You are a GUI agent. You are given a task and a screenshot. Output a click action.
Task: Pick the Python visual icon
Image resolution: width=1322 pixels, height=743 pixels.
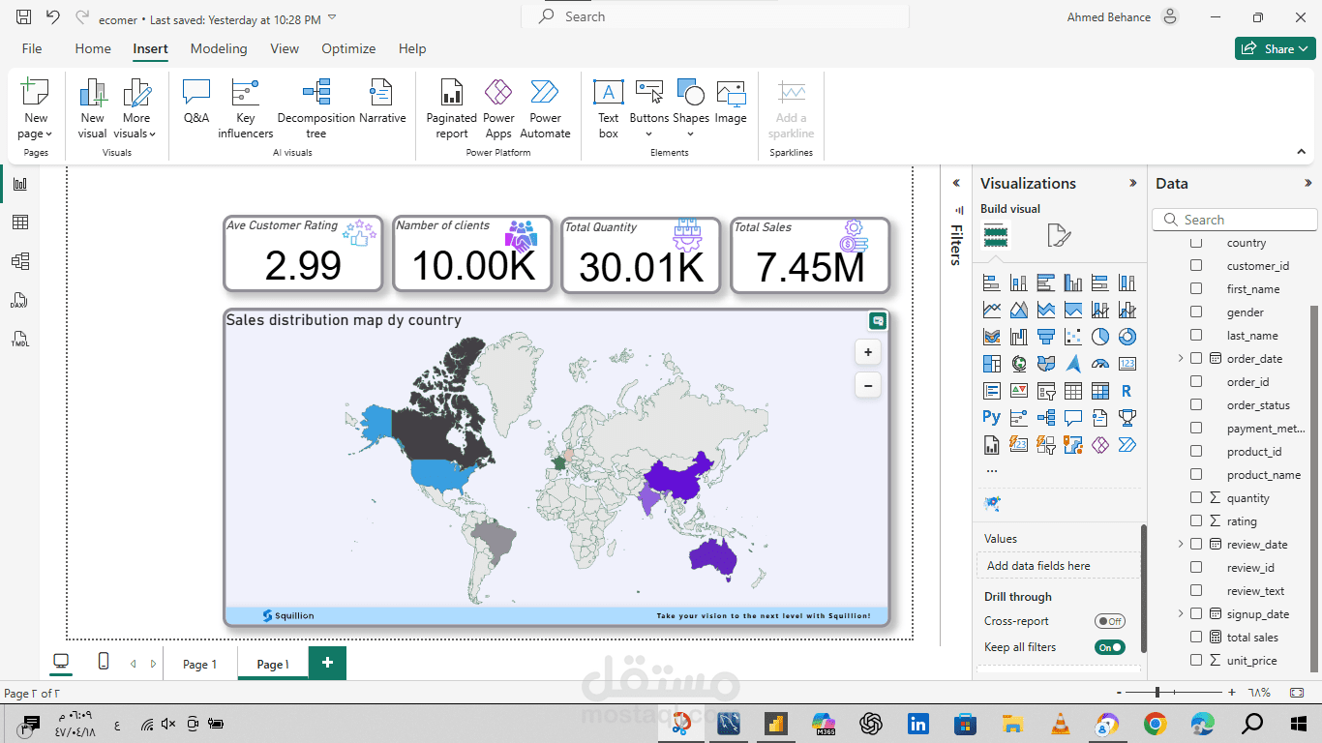992,417
